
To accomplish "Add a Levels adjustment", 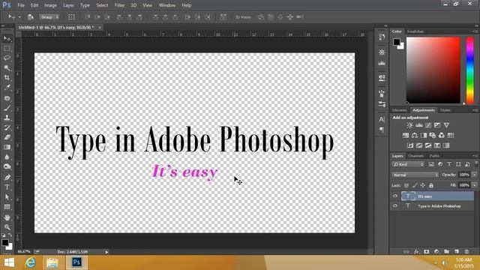I will point(418,125).
